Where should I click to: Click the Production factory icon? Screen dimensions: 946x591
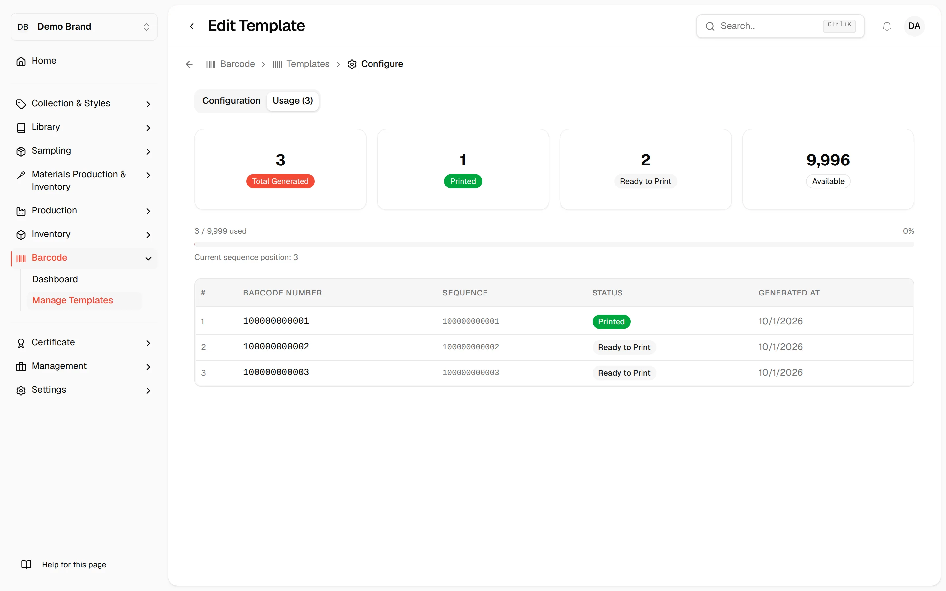coord(21,211)
